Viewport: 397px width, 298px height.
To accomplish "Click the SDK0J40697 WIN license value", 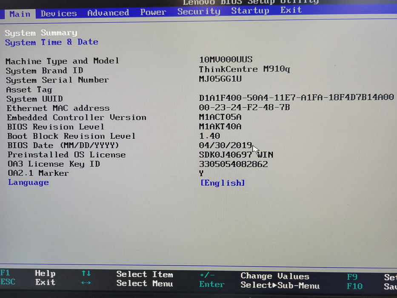I will pos(236,155).
